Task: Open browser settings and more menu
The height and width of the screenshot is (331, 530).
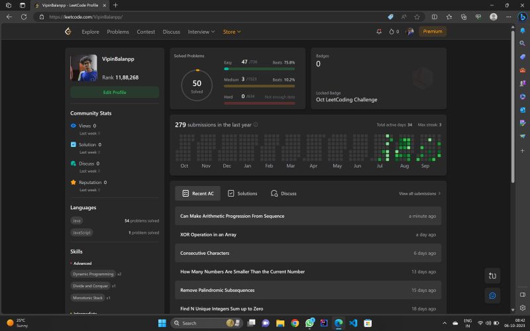Action: coord(508,17)
